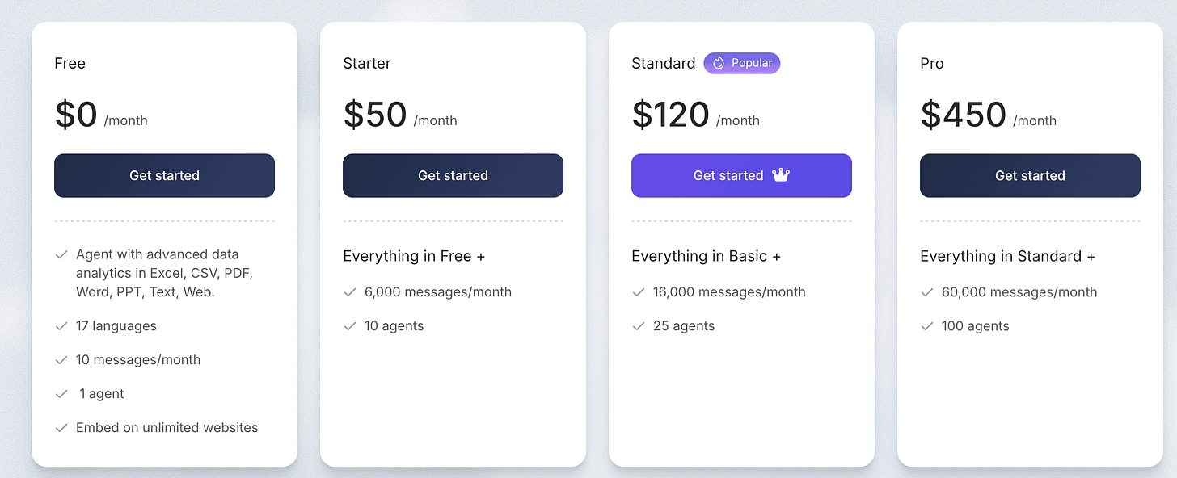
Task: Click the purple Standard Get started button
Action: [x=741, y=175]
